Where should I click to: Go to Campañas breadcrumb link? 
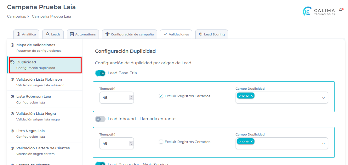(16, 16)
